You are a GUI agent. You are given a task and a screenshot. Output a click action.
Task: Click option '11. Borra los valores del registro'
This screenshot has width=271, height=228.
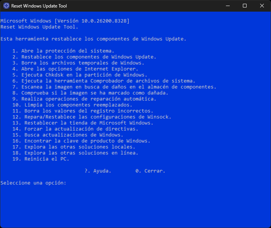click(x=83, y=111)
